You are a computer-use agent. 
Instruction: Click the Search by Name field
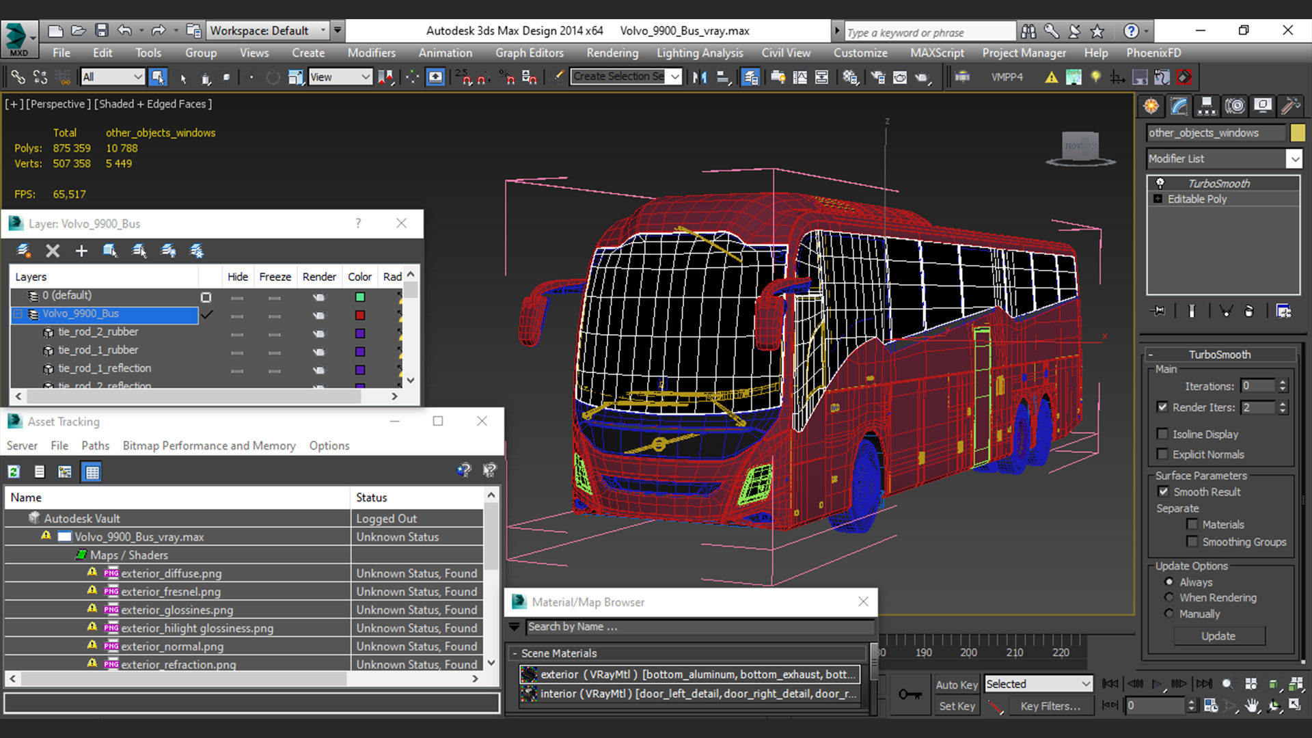pos(699,627)
